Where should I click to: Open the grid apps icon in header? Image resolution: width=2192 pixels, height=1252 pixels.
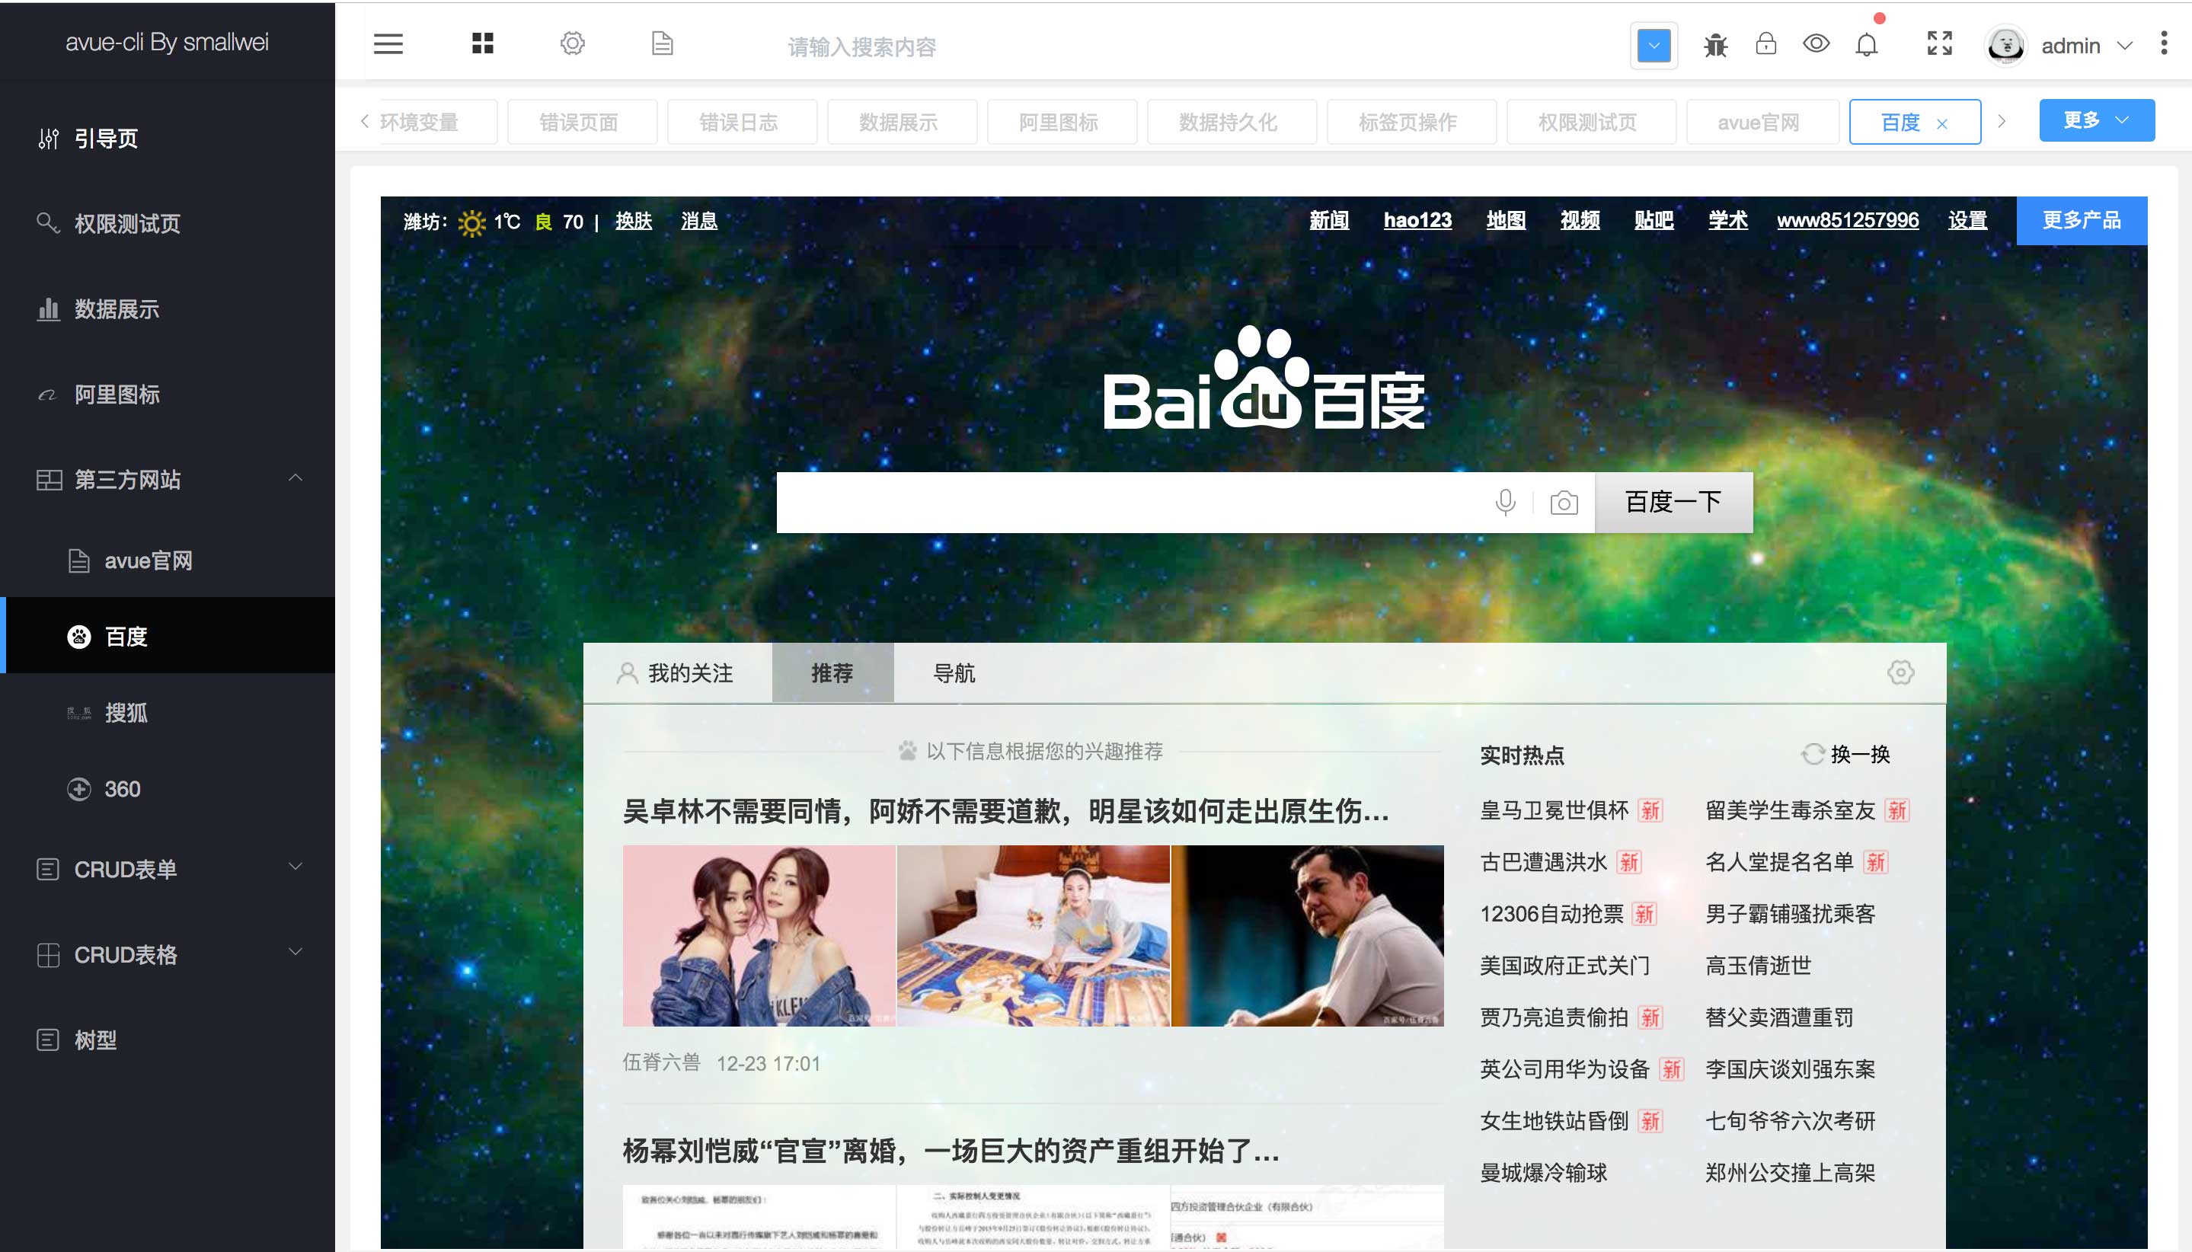[x=482, y=43]
